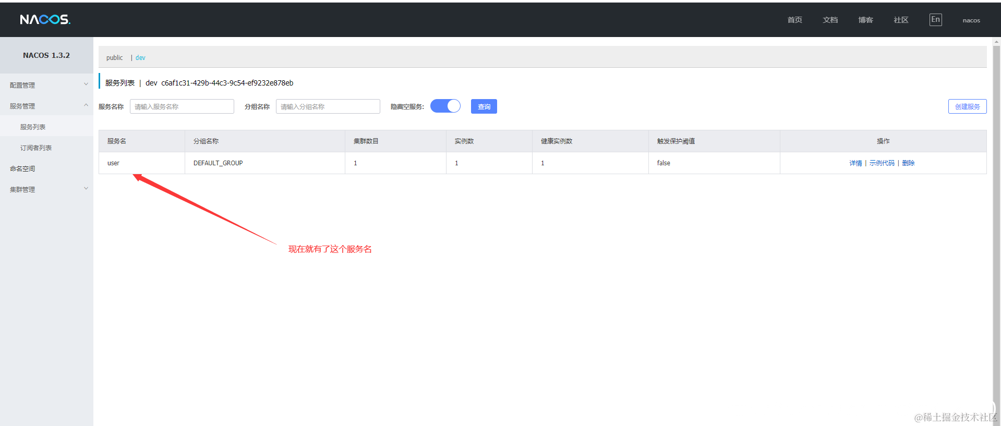The width and height of the screenshot is (1001, 426).
Task: Click the 健康实例数 column header
Action: 590,141
